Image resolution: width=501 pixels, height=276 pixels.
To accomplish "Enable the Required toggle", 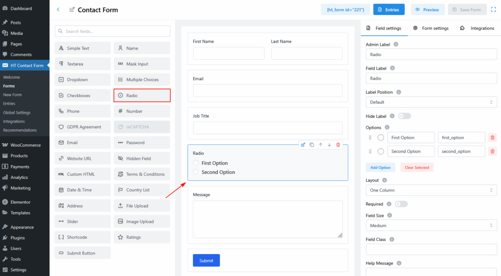I will tap(401, 204).
